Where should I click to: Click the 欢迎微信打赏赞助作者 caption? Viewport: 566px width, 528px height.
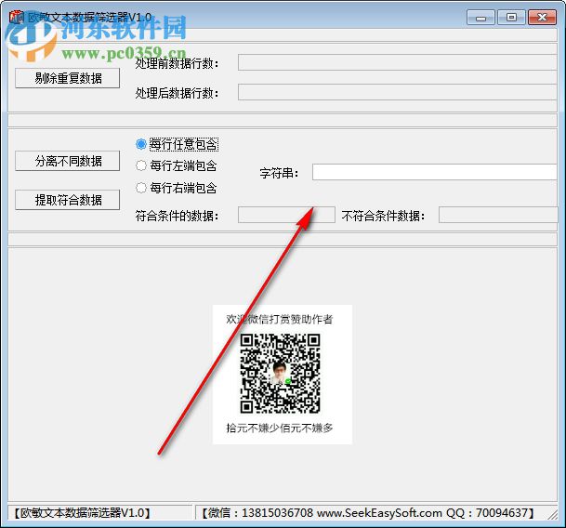point(280,319)
